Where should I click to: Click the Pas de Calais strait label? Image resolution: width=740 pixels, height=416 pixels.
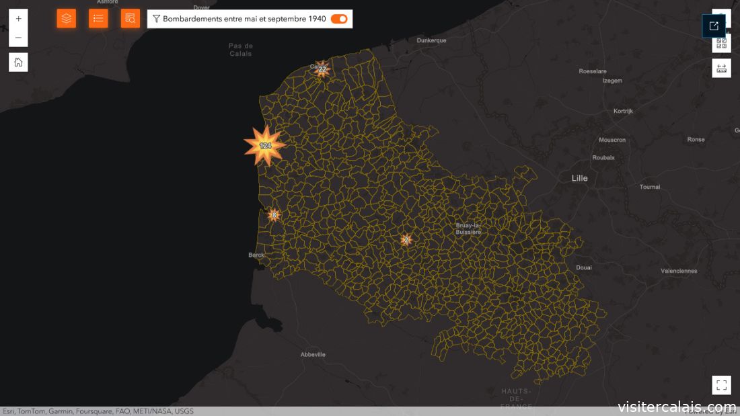241,50
